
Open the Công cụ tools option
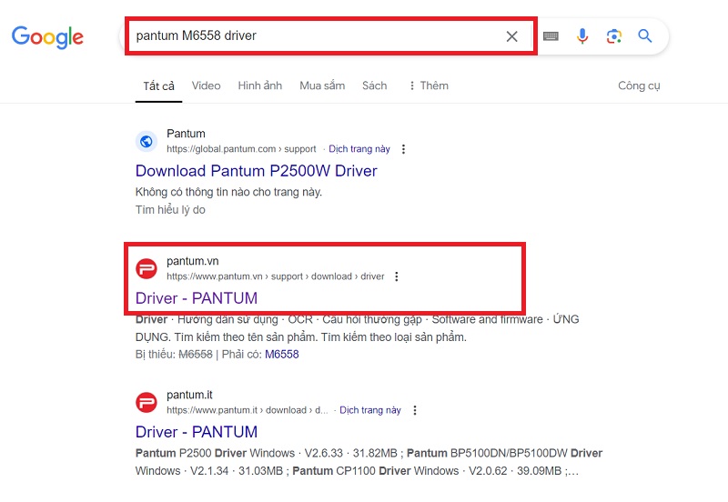click(x=639, y=85)
